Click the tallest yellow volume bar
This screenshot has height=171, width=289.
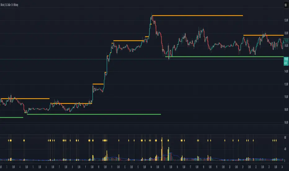[x=162, y=149]
